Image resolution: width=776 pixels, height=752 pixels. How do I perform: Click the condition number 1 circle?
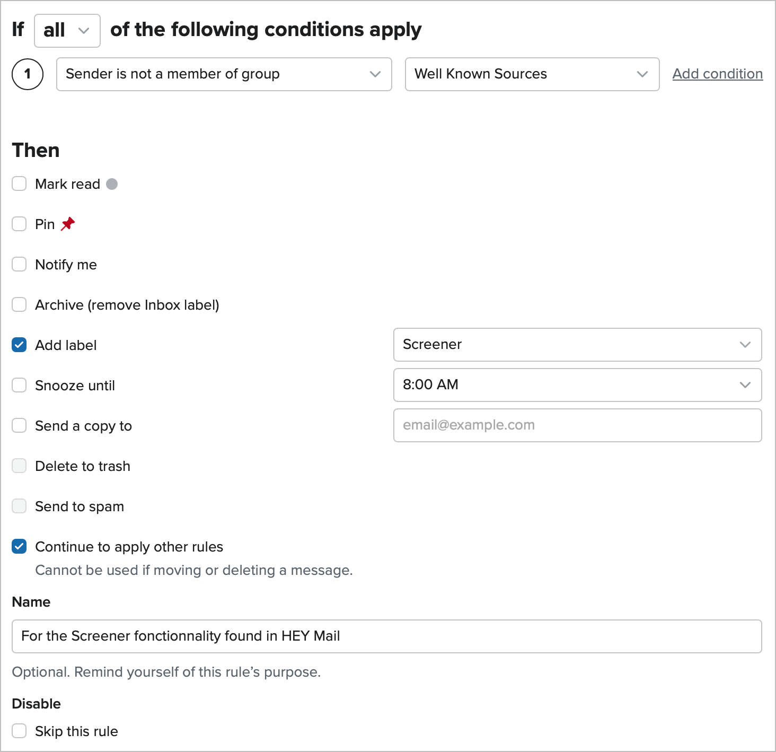pos(28,74)
